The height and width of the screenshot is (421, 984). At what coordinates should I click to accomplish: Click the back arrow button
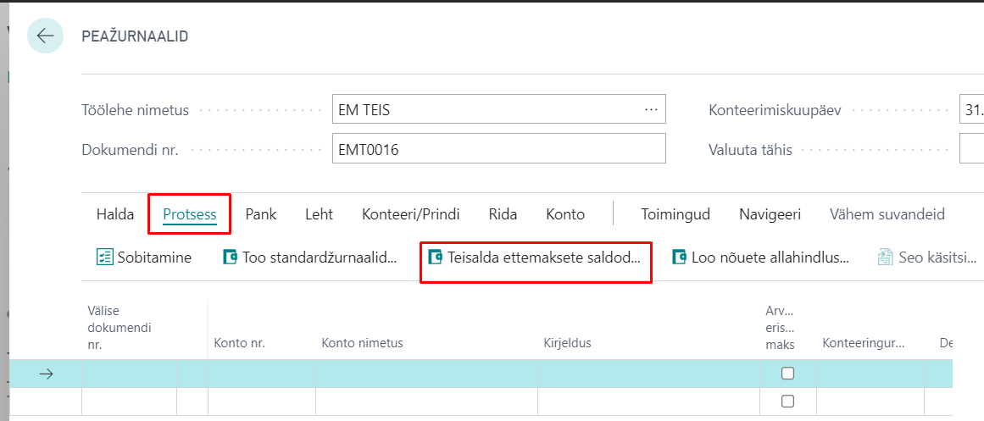point(45,36)
